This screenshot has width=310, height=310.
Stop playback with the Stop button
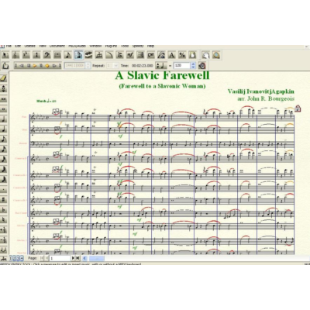pos(29,66)
